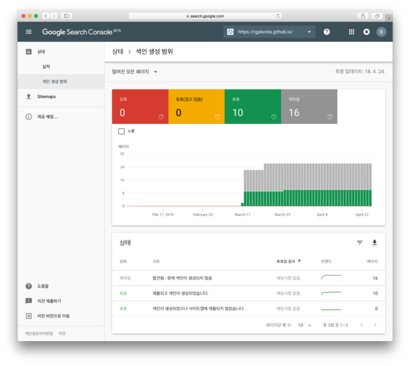The width and height of the screenshot is (410, 366).
Task: Toggle the green 유효 status card
Action: point(252,107)
